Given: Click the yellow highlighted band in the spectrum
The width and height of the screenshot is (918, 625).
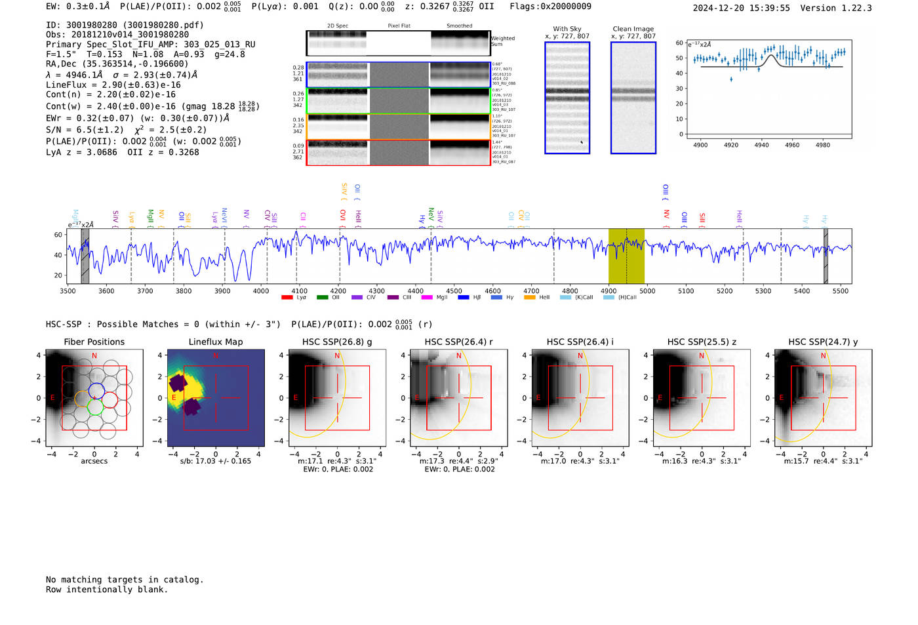Looking at the screenshot, I should click(626, 256).
